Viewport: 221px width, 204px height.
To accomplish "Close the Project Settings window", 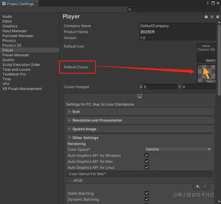I will 218,3.
